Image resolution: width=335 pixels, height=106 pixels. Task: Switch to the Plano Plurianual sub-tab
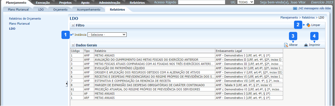(18, 10)
